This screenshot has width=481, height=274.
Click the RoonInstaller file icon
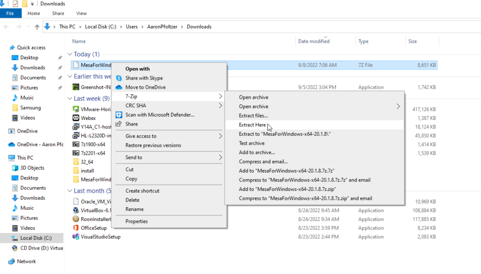coord(76,219)
